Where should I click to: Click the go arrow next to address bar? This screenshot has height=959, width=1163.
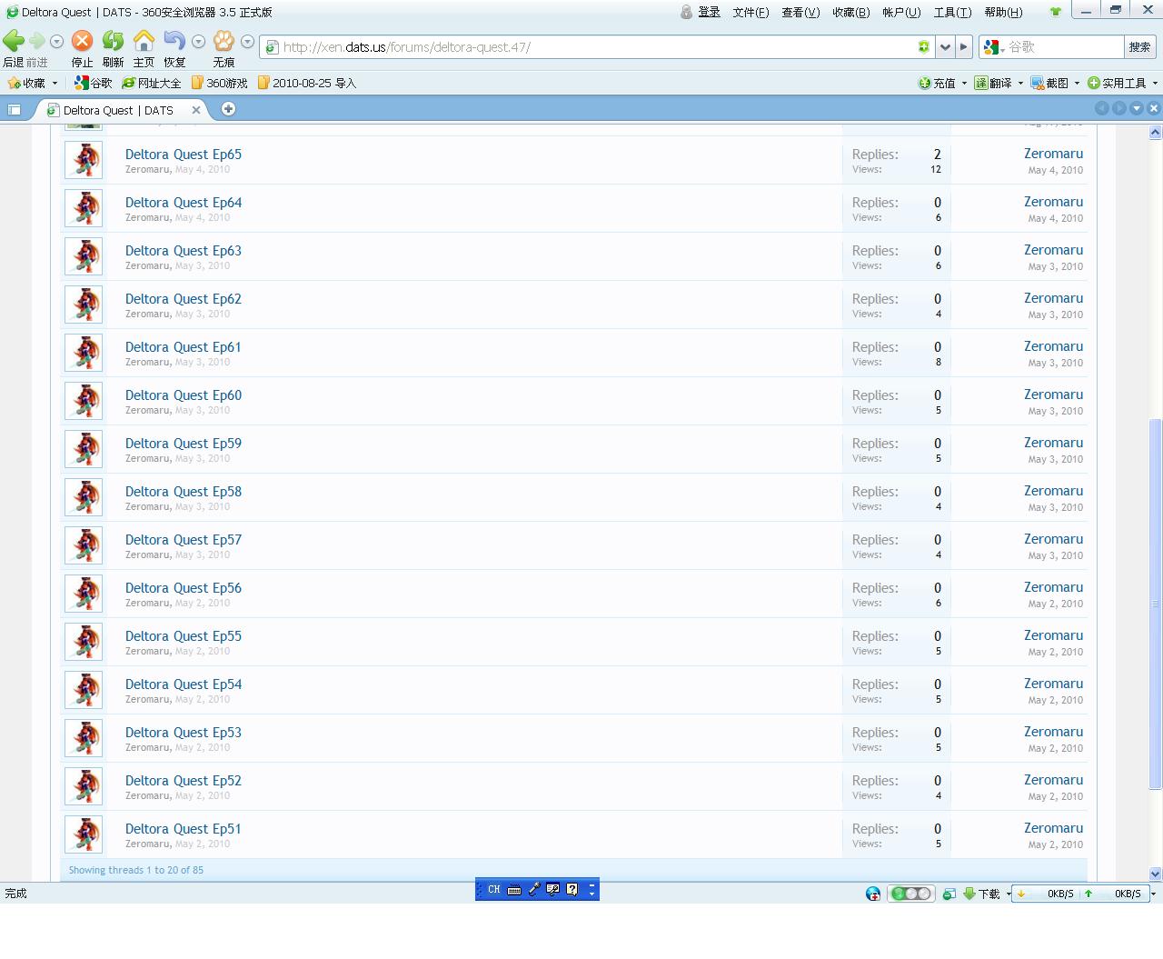click(963, 46)
